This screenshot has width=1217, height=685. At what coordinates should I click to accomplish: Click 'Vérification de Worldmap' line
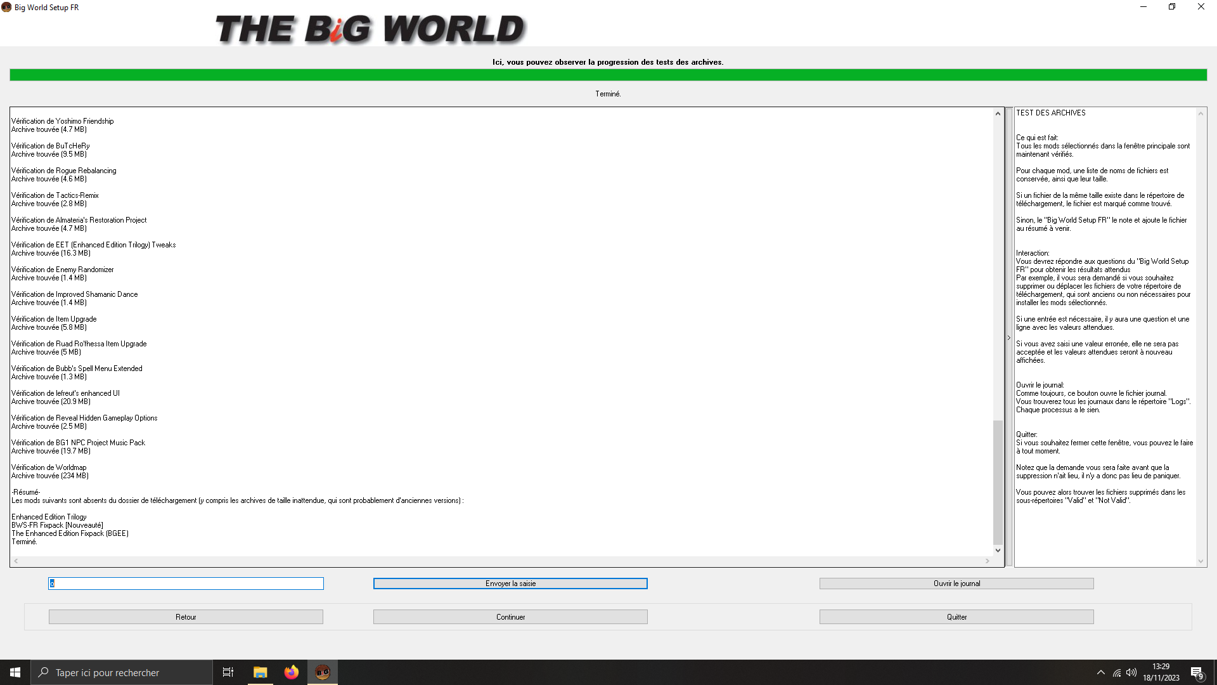coord(49,467)
